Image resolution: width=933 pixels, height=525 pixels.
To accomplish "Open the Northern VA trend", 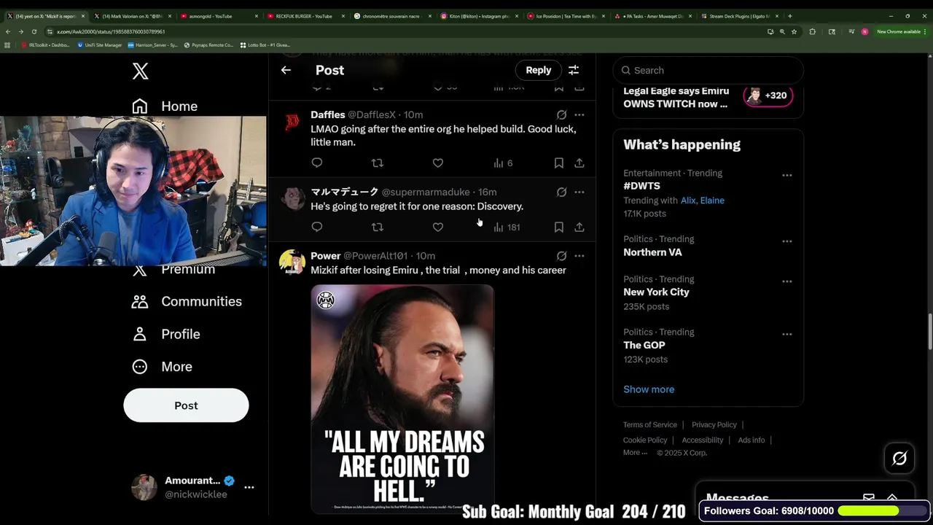I will (x=652, y=252).
